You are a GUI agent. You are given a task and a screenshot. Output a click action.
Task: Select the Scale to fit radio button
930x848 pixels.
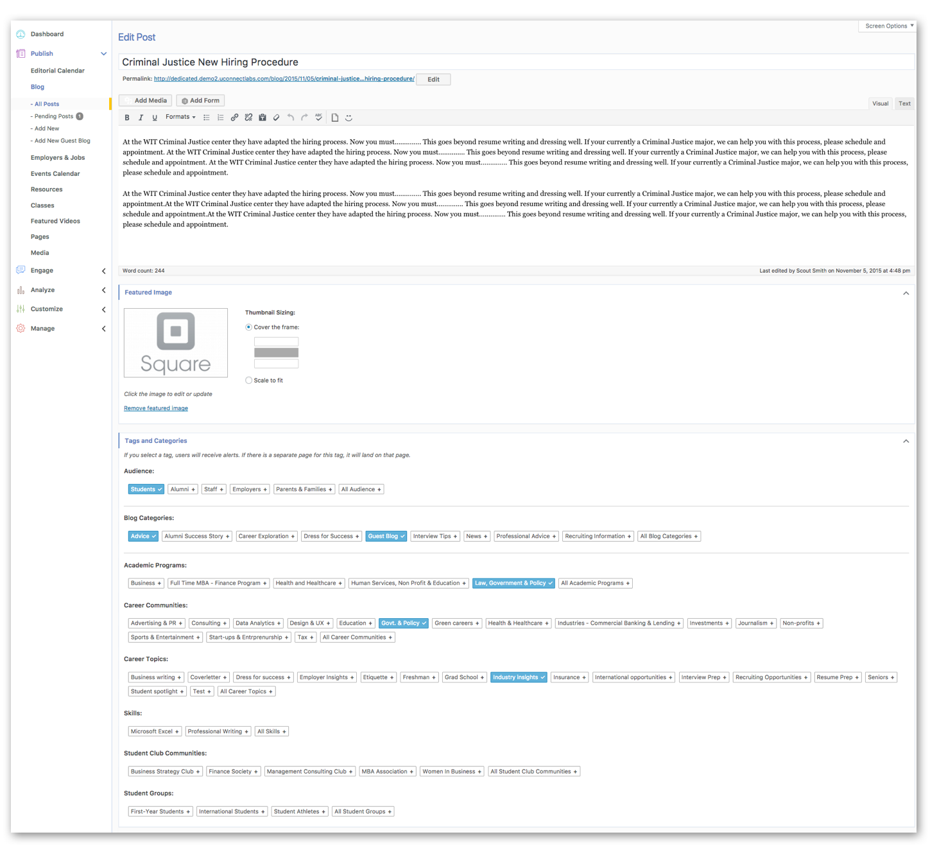click(x=249, y=381)
